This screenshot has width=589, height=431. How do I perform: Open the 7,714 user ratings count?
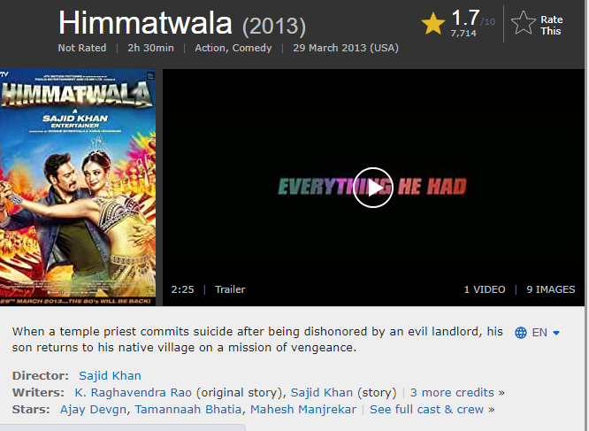click(x=463, y=34)
